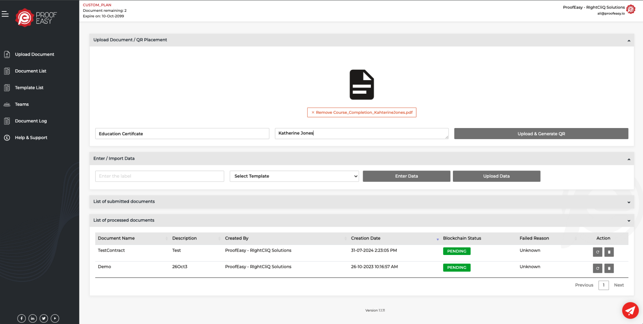Click the Demo document name
643x324 pixels.
click(x=105, y=267)
